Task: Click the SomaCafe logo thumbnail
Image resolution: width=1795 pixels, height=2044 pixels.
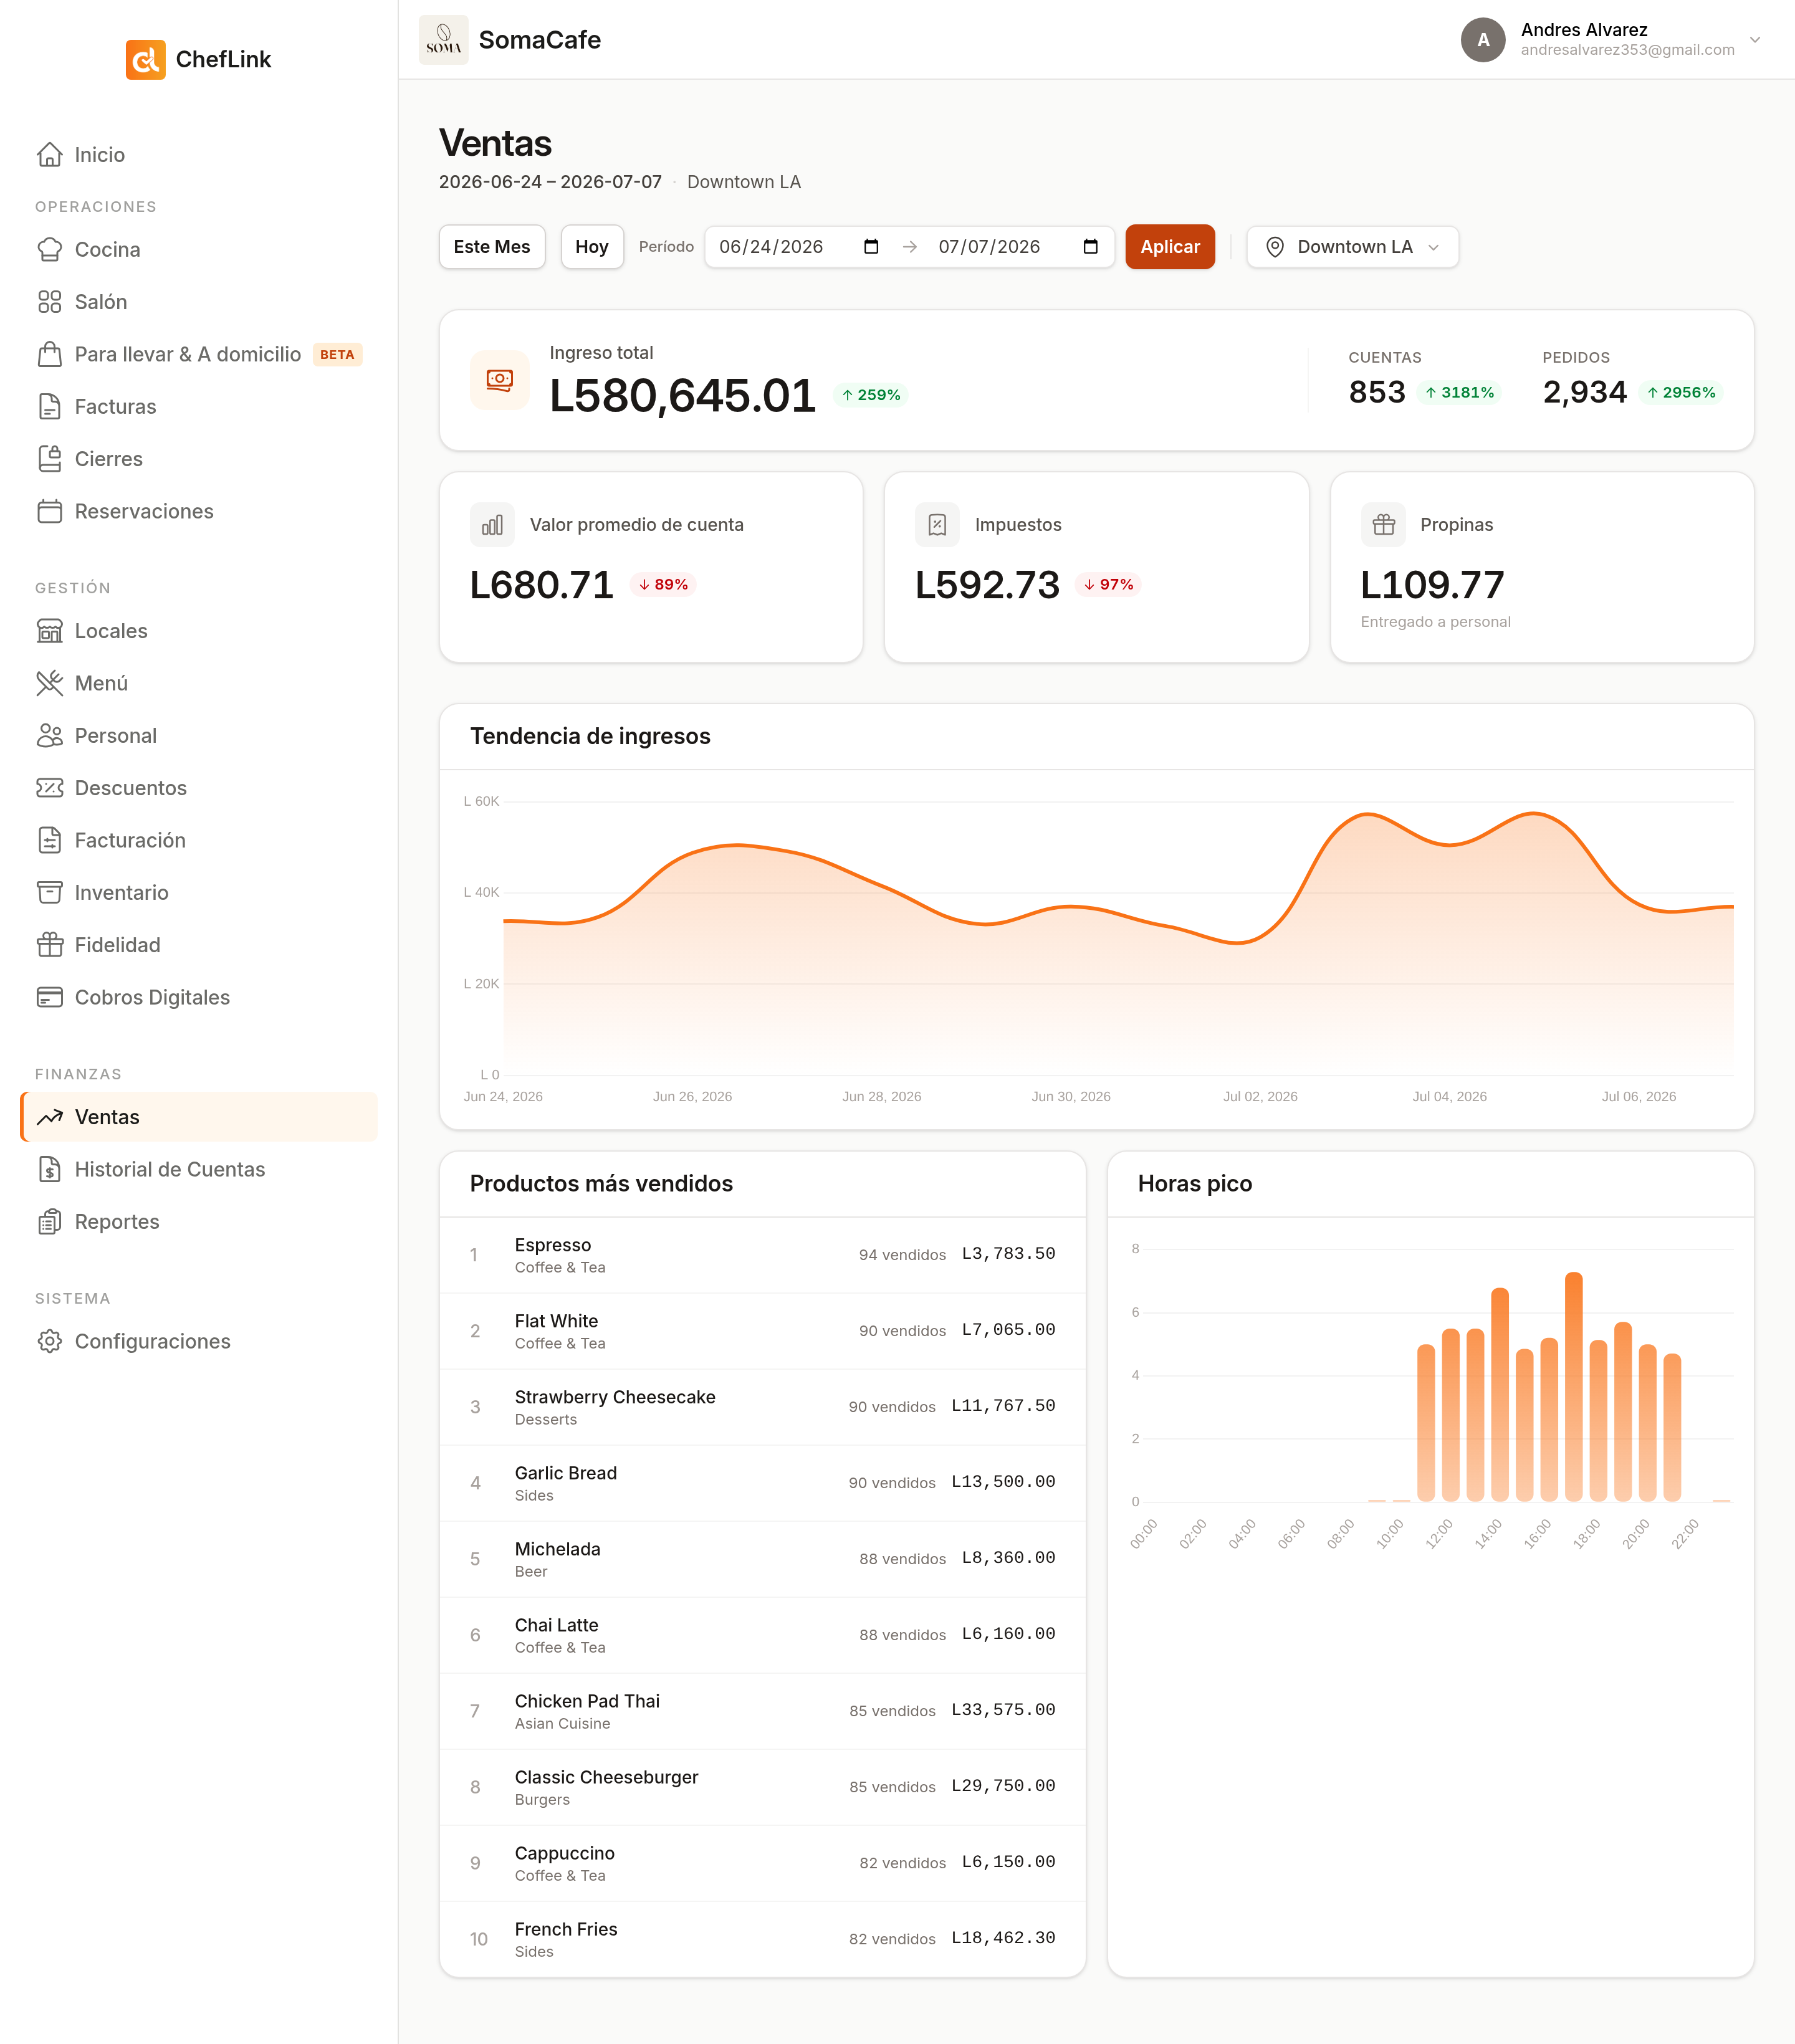Action: pyautogui.click(x=443, y=40)
